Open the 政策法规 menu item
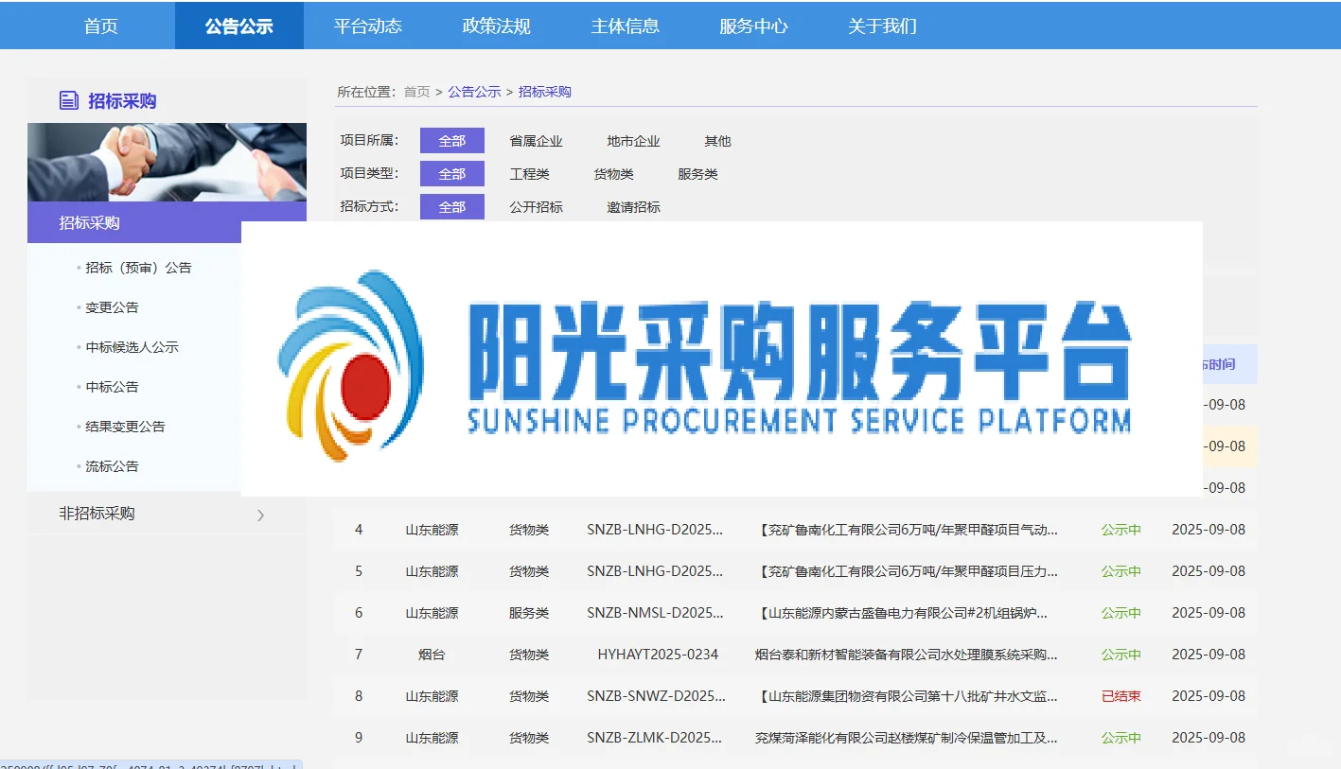Image resolution: width=1341 pixels, height=769 pixels. click(x=495, y=26)
